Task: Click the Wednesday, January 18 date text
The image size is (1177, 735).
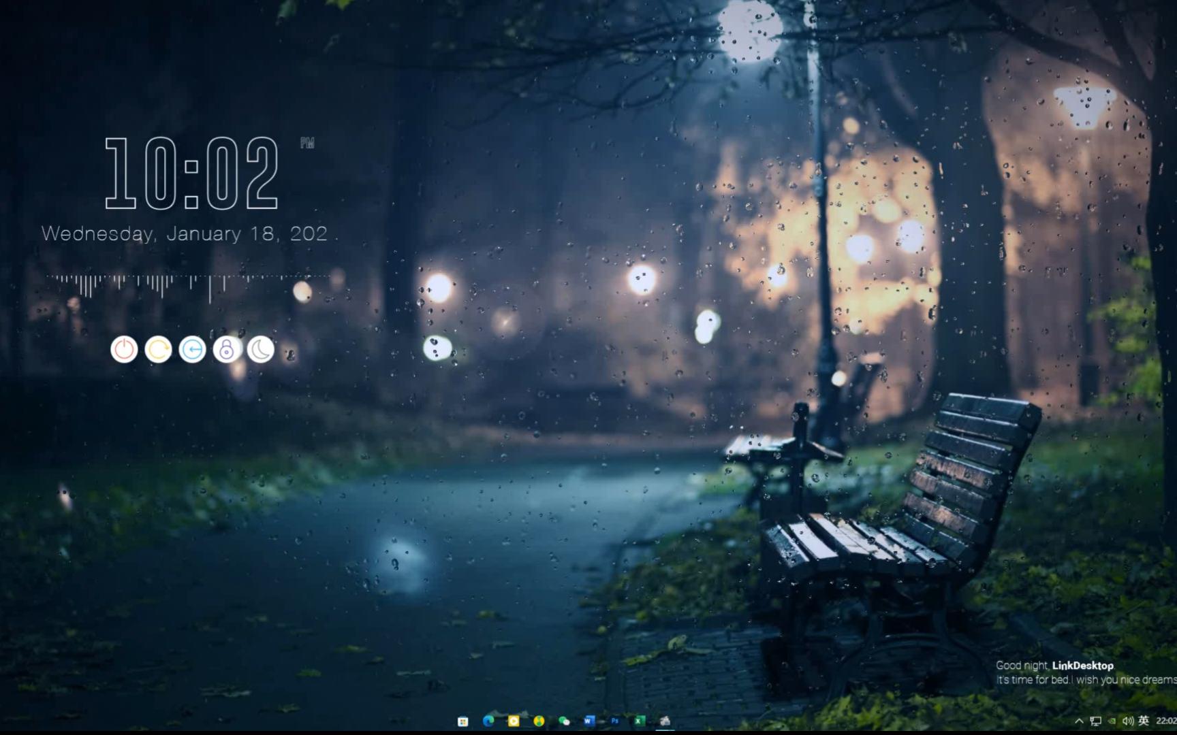Action: tap(185, 233)
